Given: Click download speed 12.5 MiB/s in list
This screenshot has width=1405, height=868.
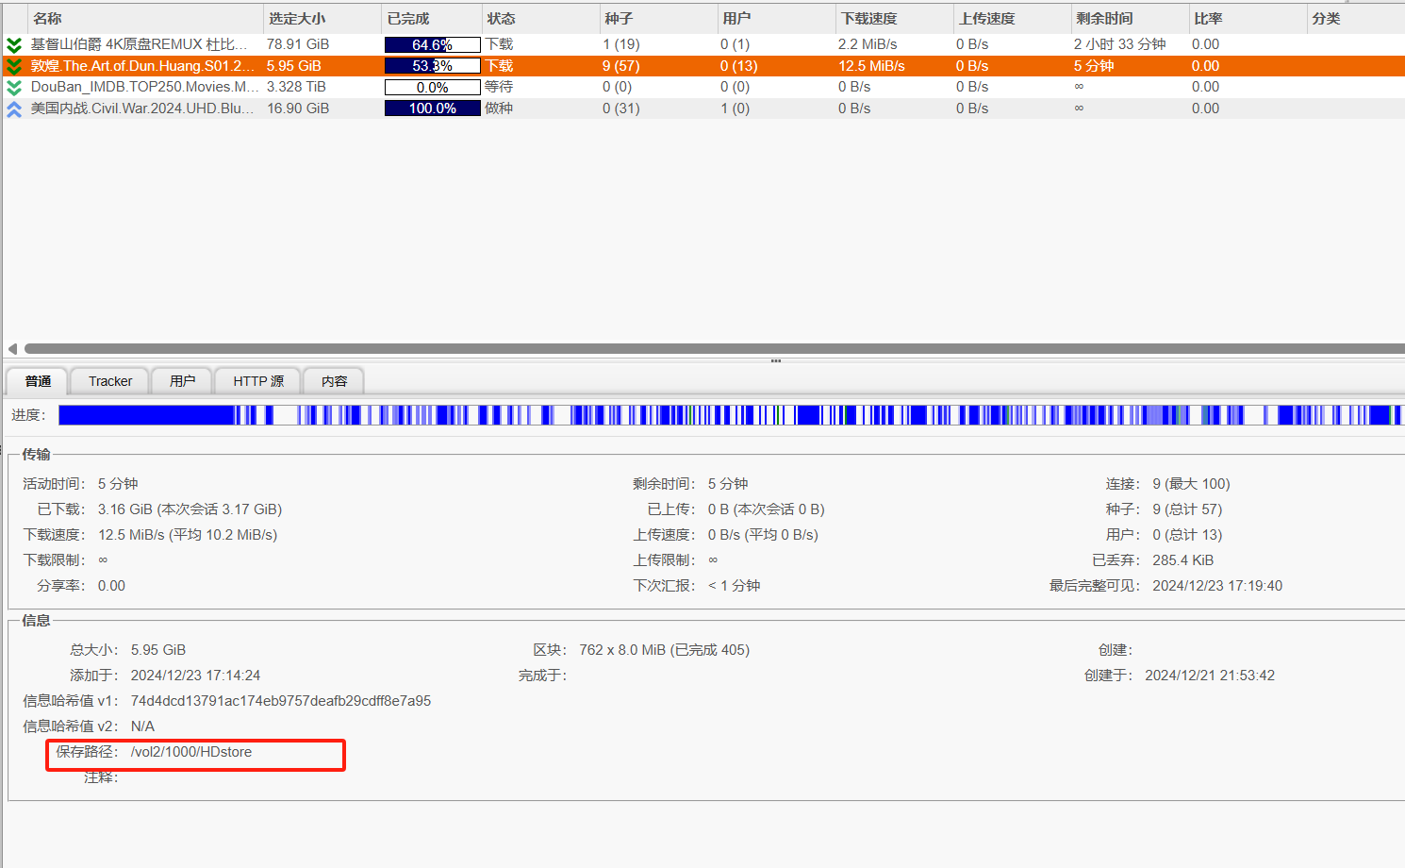Looking at the screenshot, I should [x=871, y=66].
